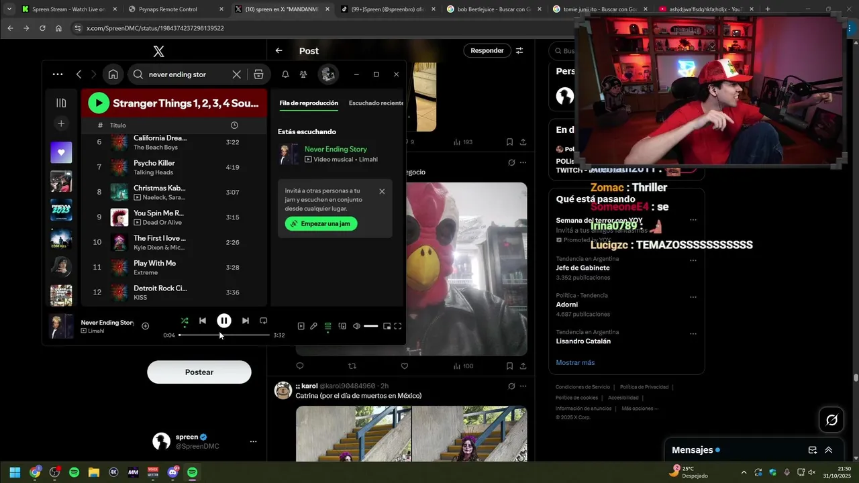This screenshot has width=859, height=483.
Task: Open Spotify notifications bell
Action: pyautogui.click(x=285, y=74)
